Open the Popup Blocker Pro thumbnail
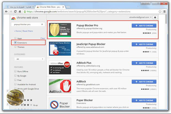The image size is (171, 114). (60, 30)
